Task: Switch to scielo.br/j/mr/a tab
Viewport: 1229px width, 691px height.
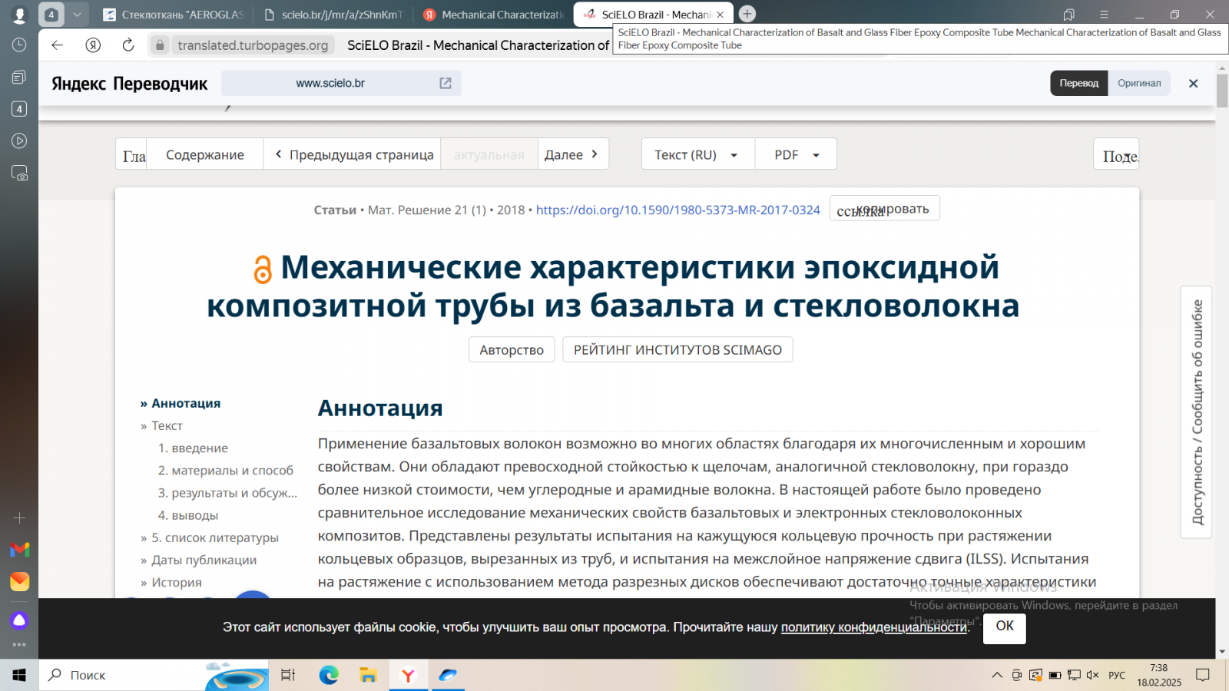Action: pyautogui.click(x=333, y=15)
